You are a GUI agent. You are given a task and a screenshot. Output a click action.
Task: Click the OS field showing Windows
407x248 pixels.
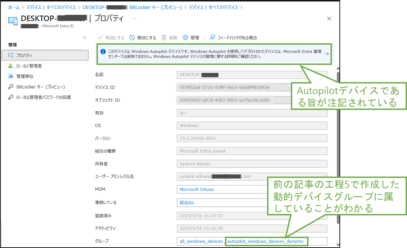point(252,126)
